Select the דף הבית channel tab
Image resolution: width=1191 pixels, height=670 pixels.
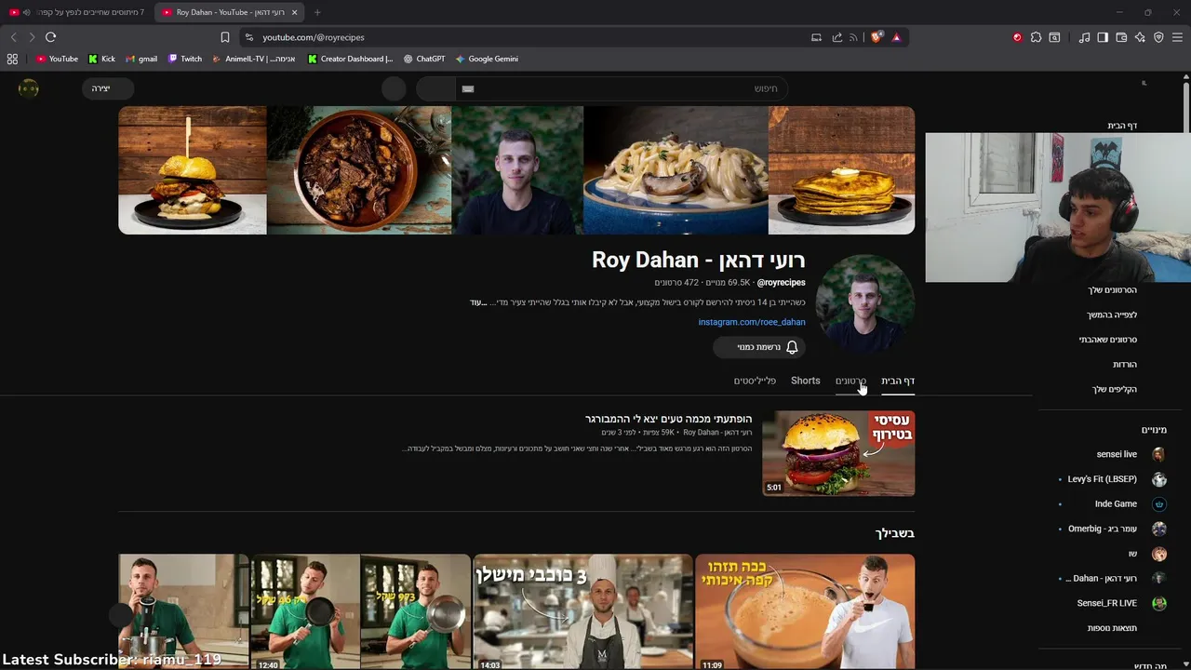(x=898, y=381)
